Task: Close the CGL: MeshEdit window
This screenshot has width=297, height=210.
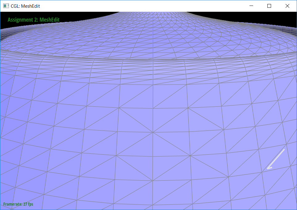Action: (287, 6)
